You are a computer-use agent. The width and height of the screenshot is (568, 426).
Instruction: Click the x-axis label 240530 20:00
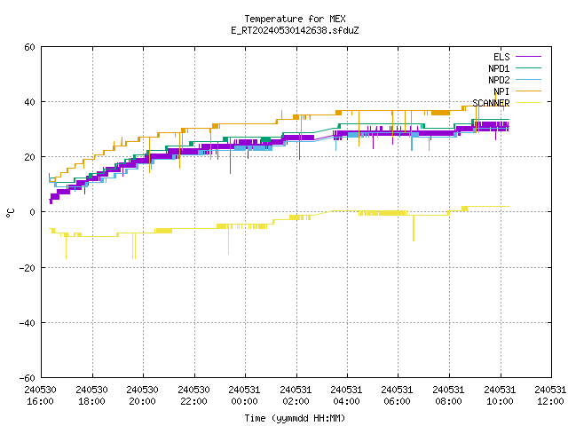[142, 396]
